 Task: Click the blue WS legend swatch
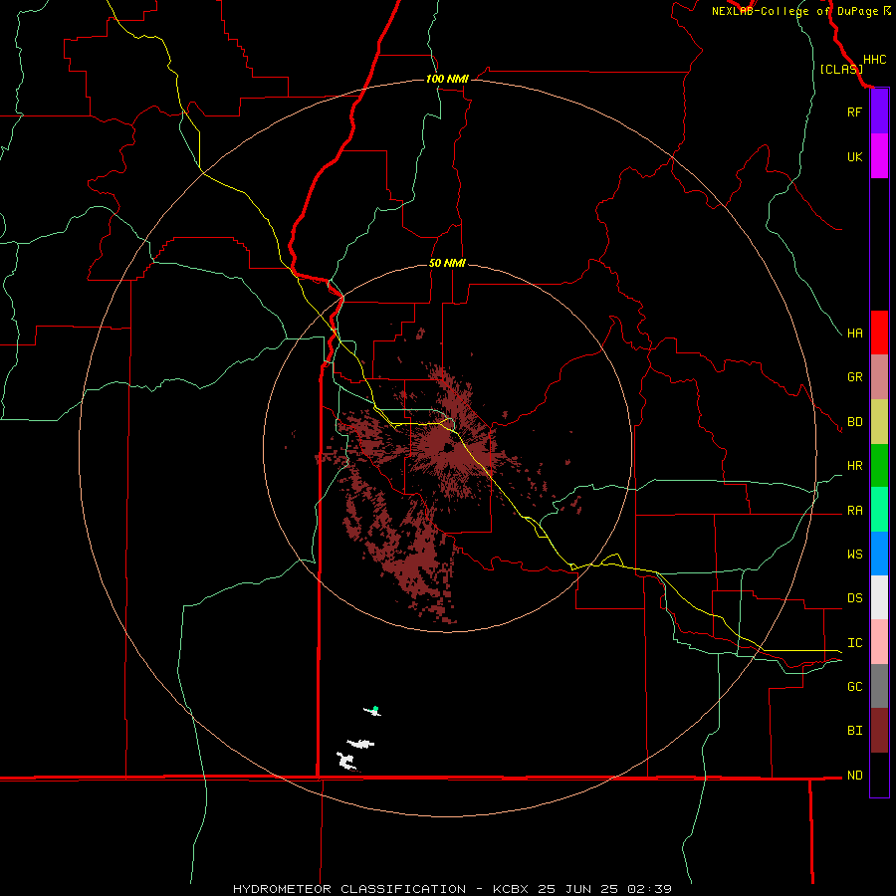(879, 554)
